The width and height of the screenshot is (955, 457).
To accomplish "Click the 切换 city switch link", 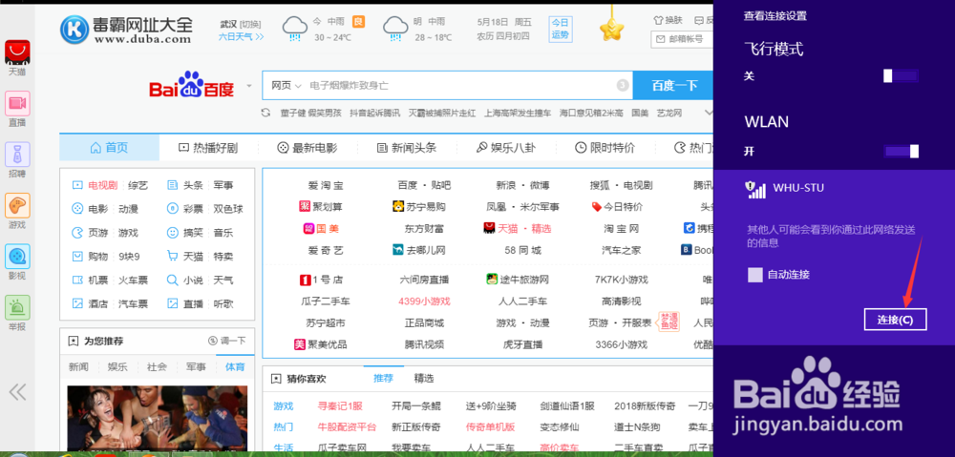I will (x=249, y=25).
